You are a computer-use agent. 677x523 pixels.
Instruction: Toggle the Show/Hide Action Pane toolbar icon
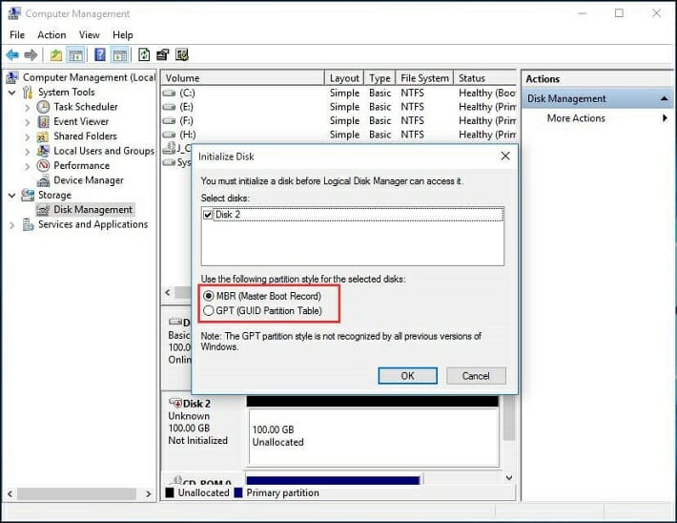tap(119, 55)
